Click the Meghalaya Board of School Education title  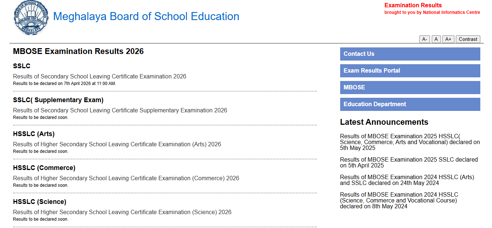click(146, 16)
